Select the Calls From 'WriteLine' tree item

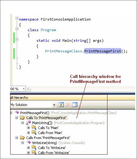[54, 153]
